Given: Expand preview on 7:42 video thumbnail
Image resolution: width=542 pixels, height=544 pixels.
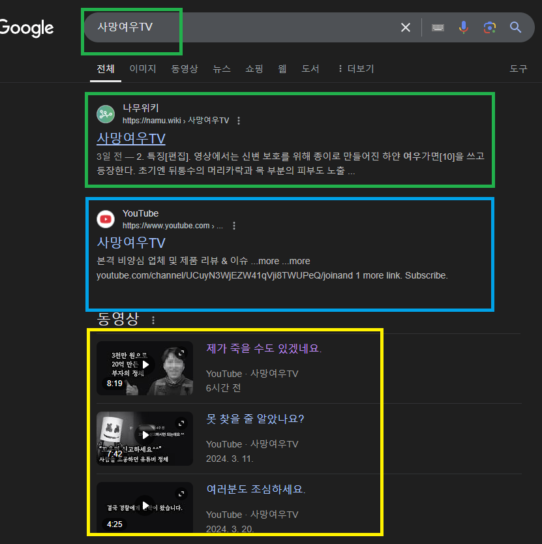Looking at the screenshot, I should click(181, 423).
